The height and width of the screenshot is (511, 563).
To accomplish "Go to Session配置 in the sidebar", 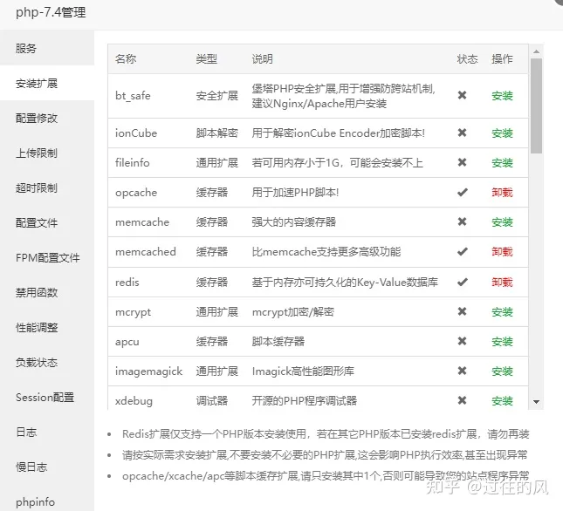I will 45,398.
